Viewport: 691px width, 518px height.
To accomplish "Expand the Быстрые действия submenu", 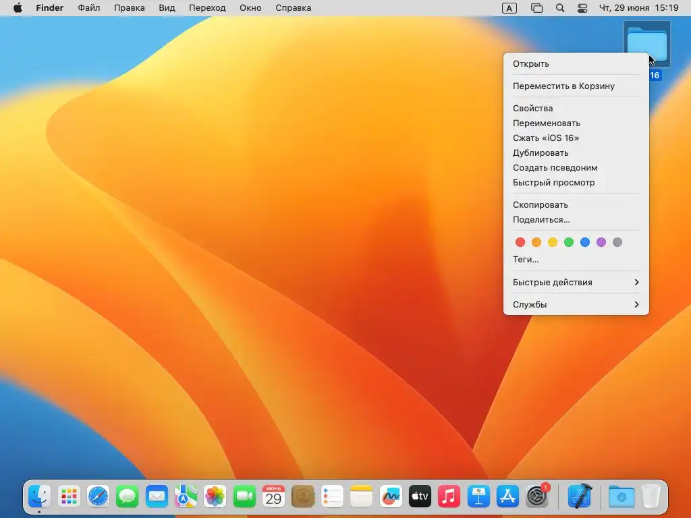I will [576, 283].
